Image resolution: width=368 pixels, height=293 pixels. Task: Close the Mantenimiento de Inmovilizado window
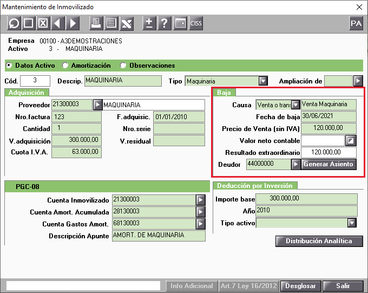click(359, 7)
